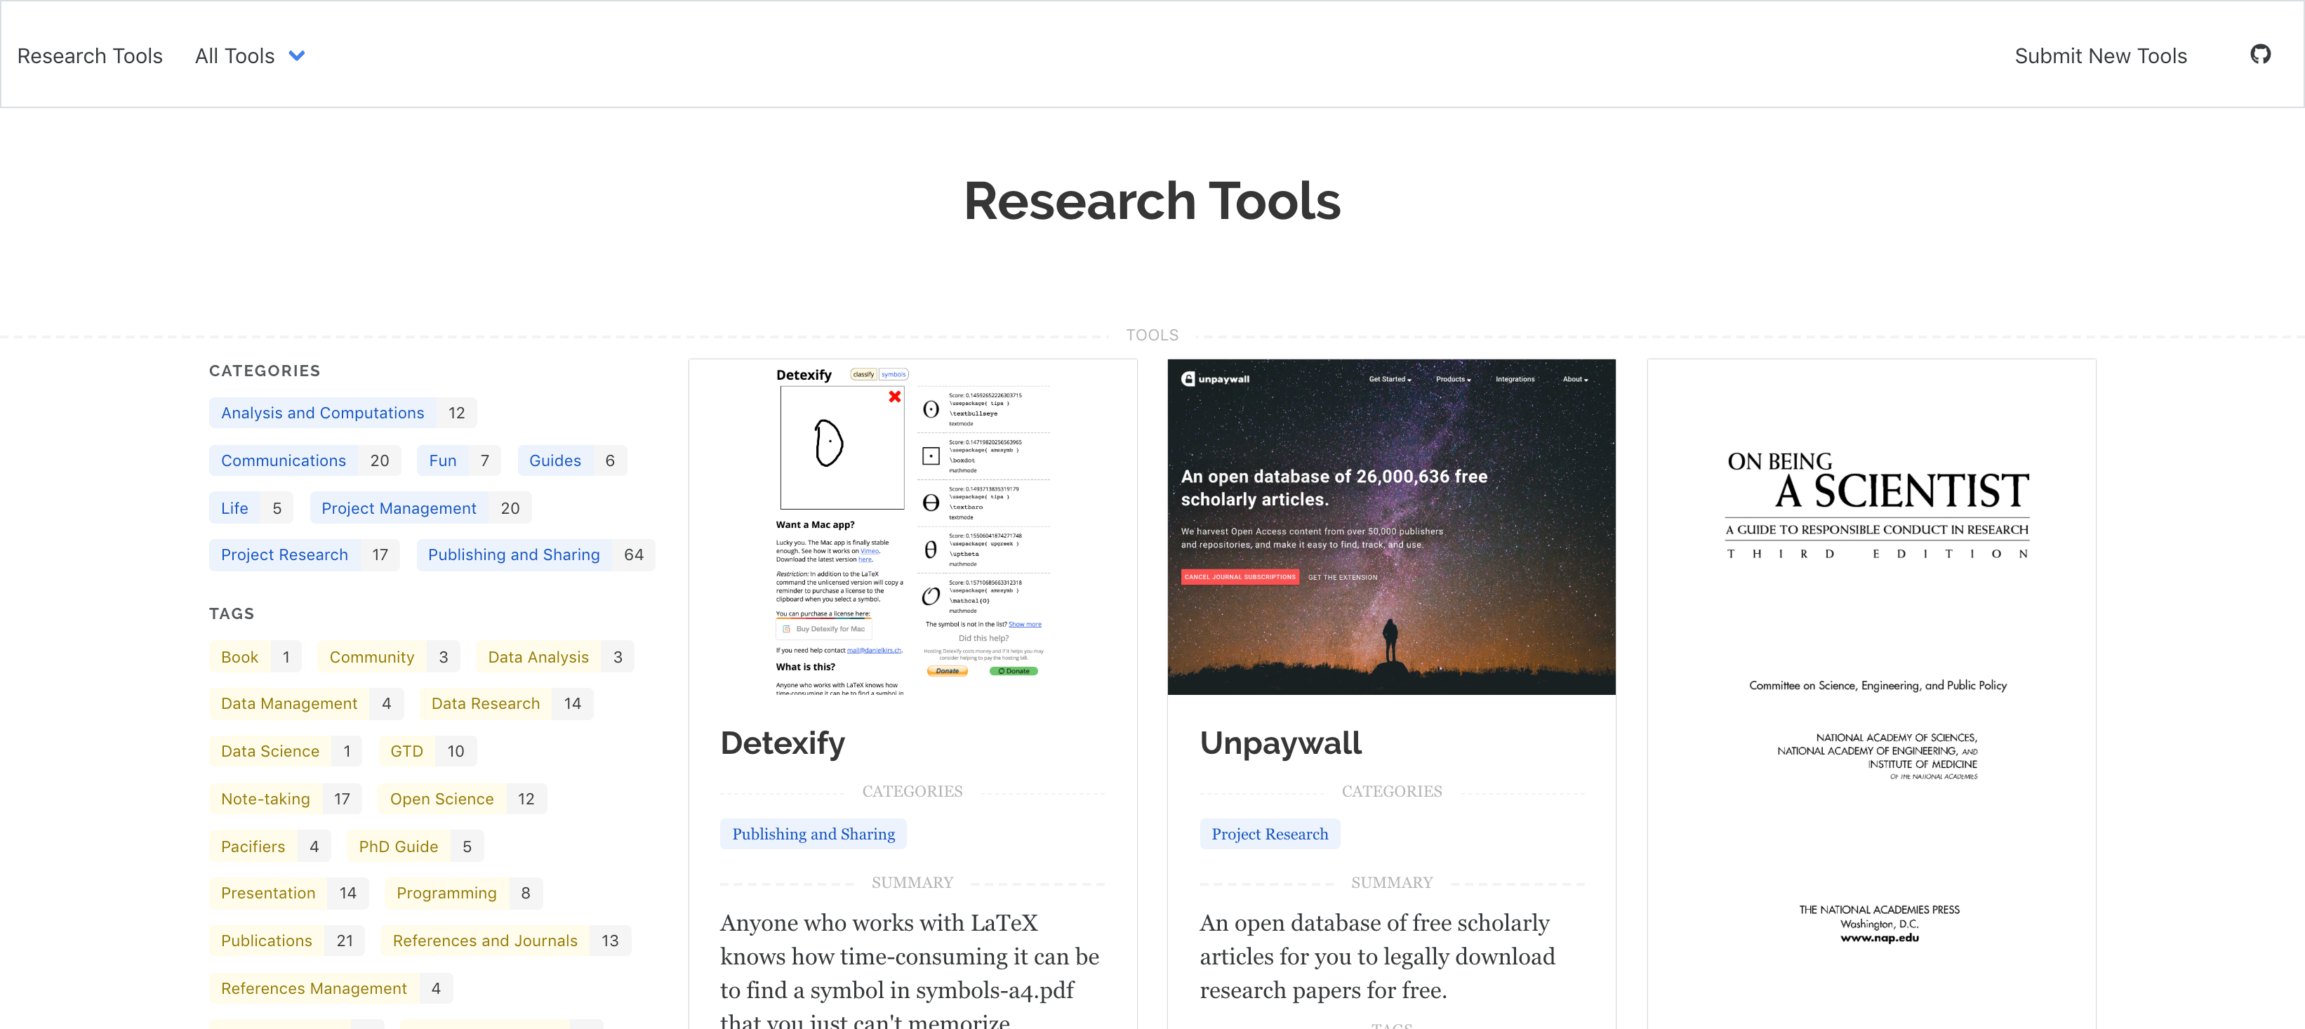Choose the Communications category
Image resolution: width=2305 pixels, height=1029 pixels.
(x=283, y=460)
